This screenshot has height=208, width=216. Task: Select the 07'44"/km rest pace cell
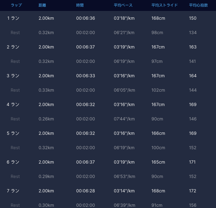click(x=124, y=119)
